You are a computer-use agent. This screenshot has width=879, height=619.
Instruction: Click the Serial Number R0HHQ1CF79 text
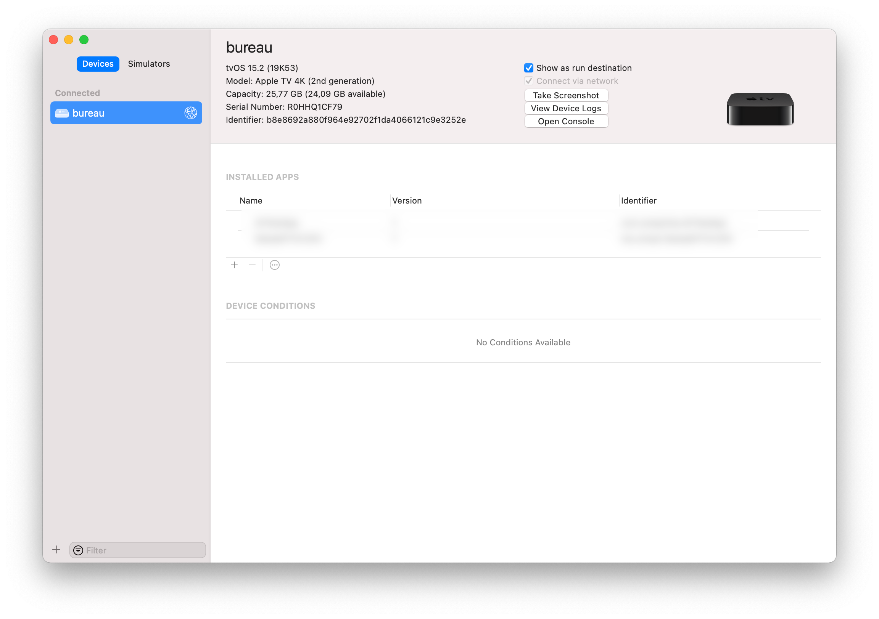click(284, 107)
